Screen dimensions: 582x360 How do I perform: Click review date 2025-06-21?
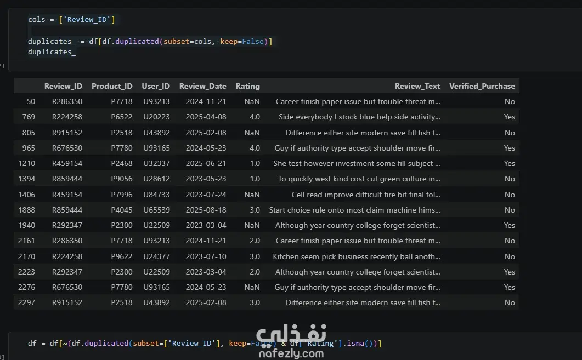(x=206, y=163)
